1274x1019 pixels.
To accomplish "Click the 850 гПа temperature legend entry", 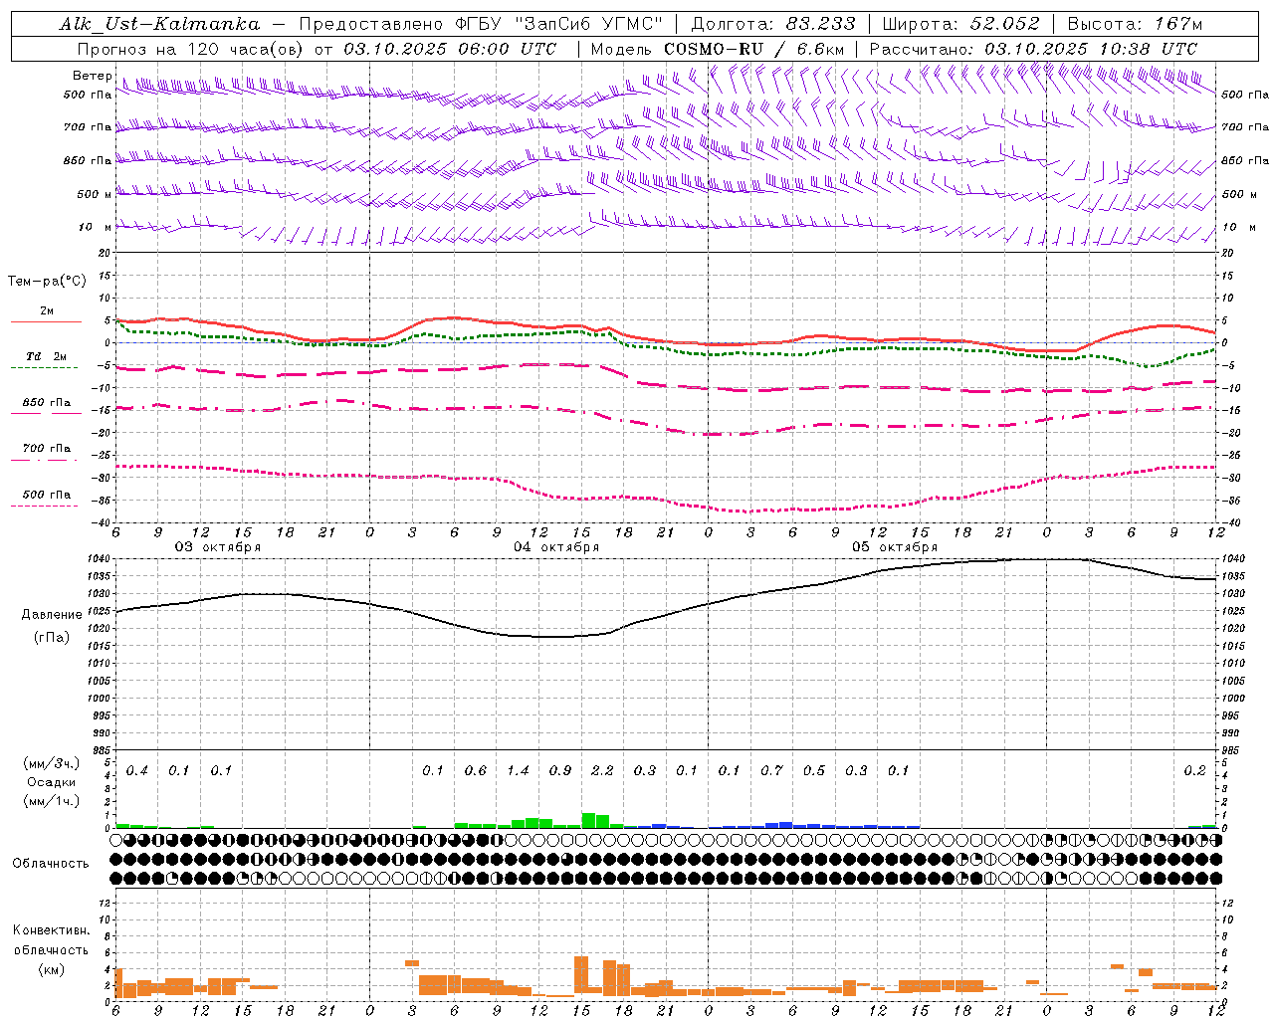I will [x=46, y=403].
